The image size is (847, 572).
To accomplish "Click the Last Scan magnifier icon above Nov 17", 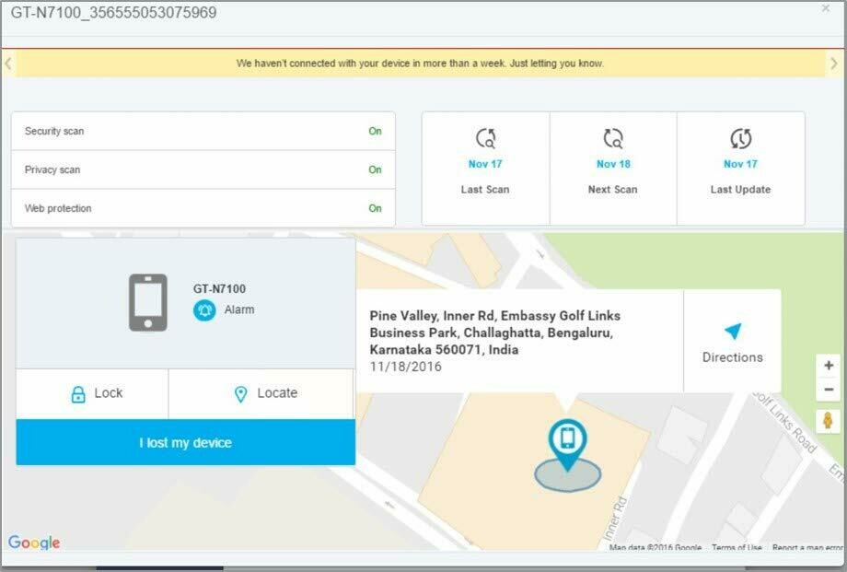I will coord(485,138).
